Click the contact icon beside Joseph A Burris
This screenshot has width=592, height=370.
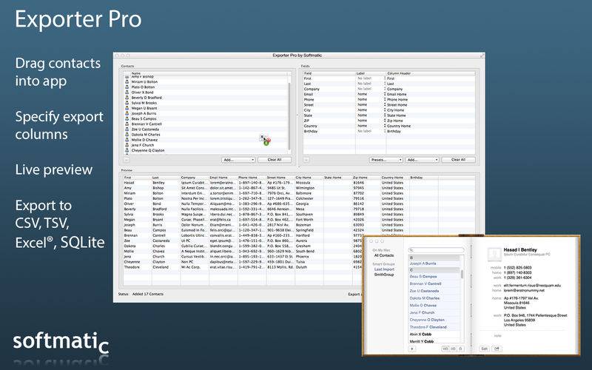coord(127,113)
